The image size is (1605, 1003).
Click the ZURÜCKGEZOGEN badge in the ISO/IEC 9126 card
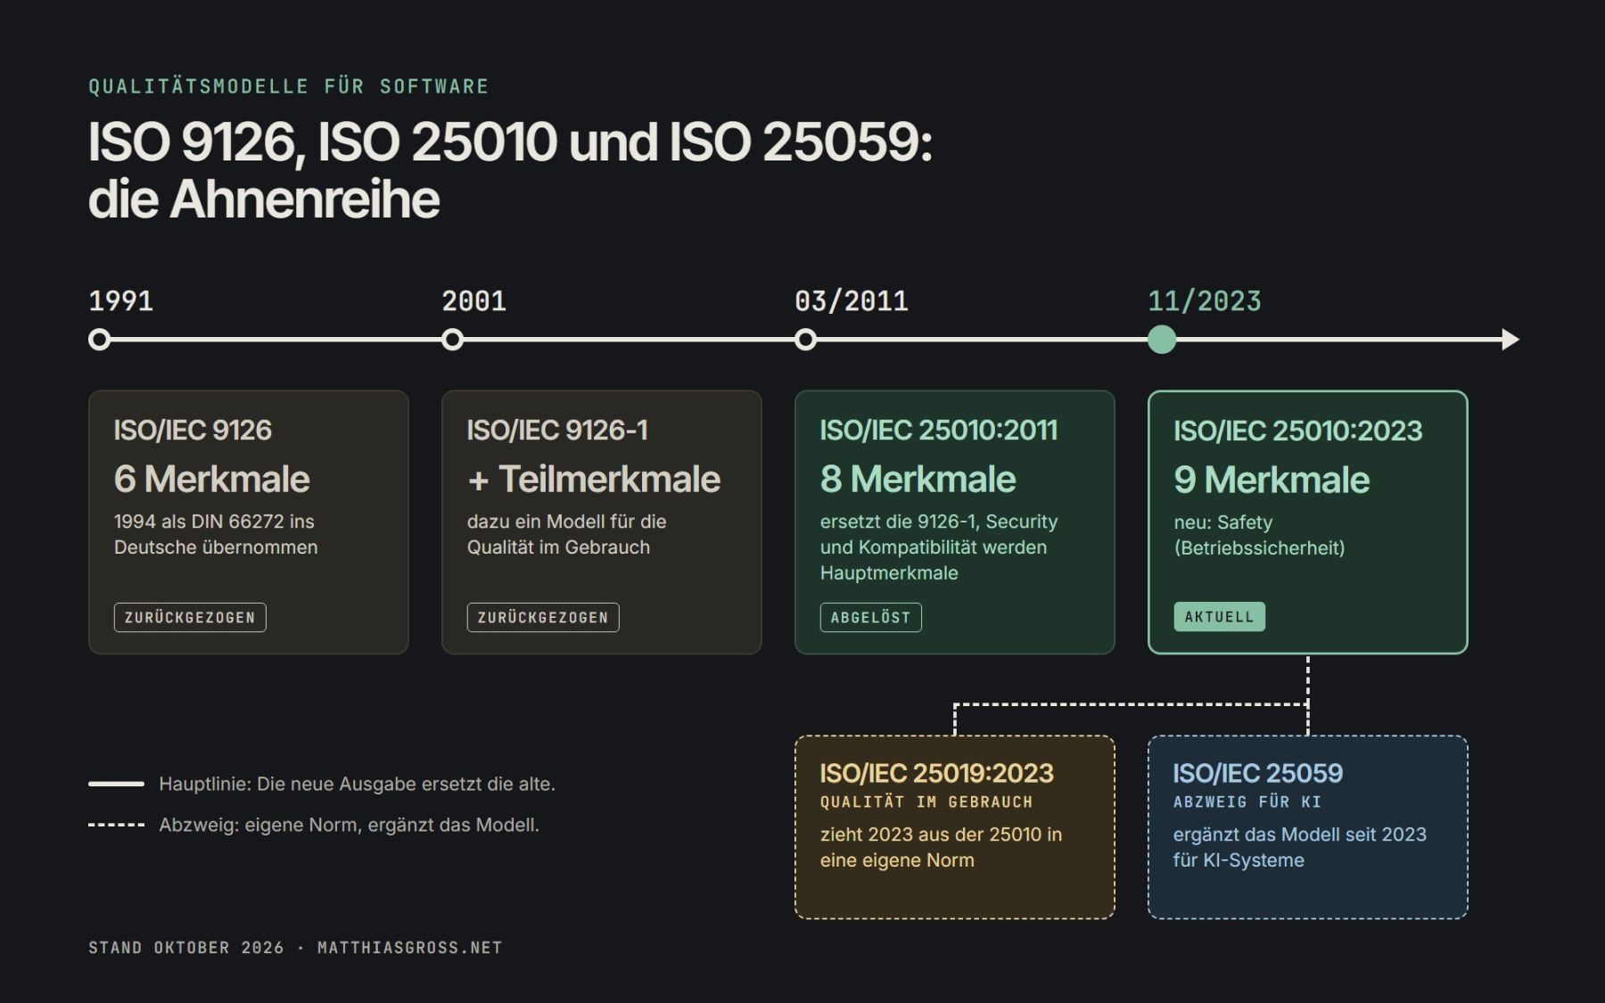tap(190, 617)
